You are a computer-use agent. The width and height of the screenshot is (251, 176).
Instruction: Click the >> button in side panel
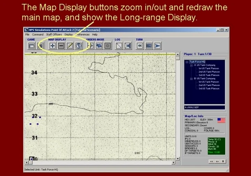217,161
